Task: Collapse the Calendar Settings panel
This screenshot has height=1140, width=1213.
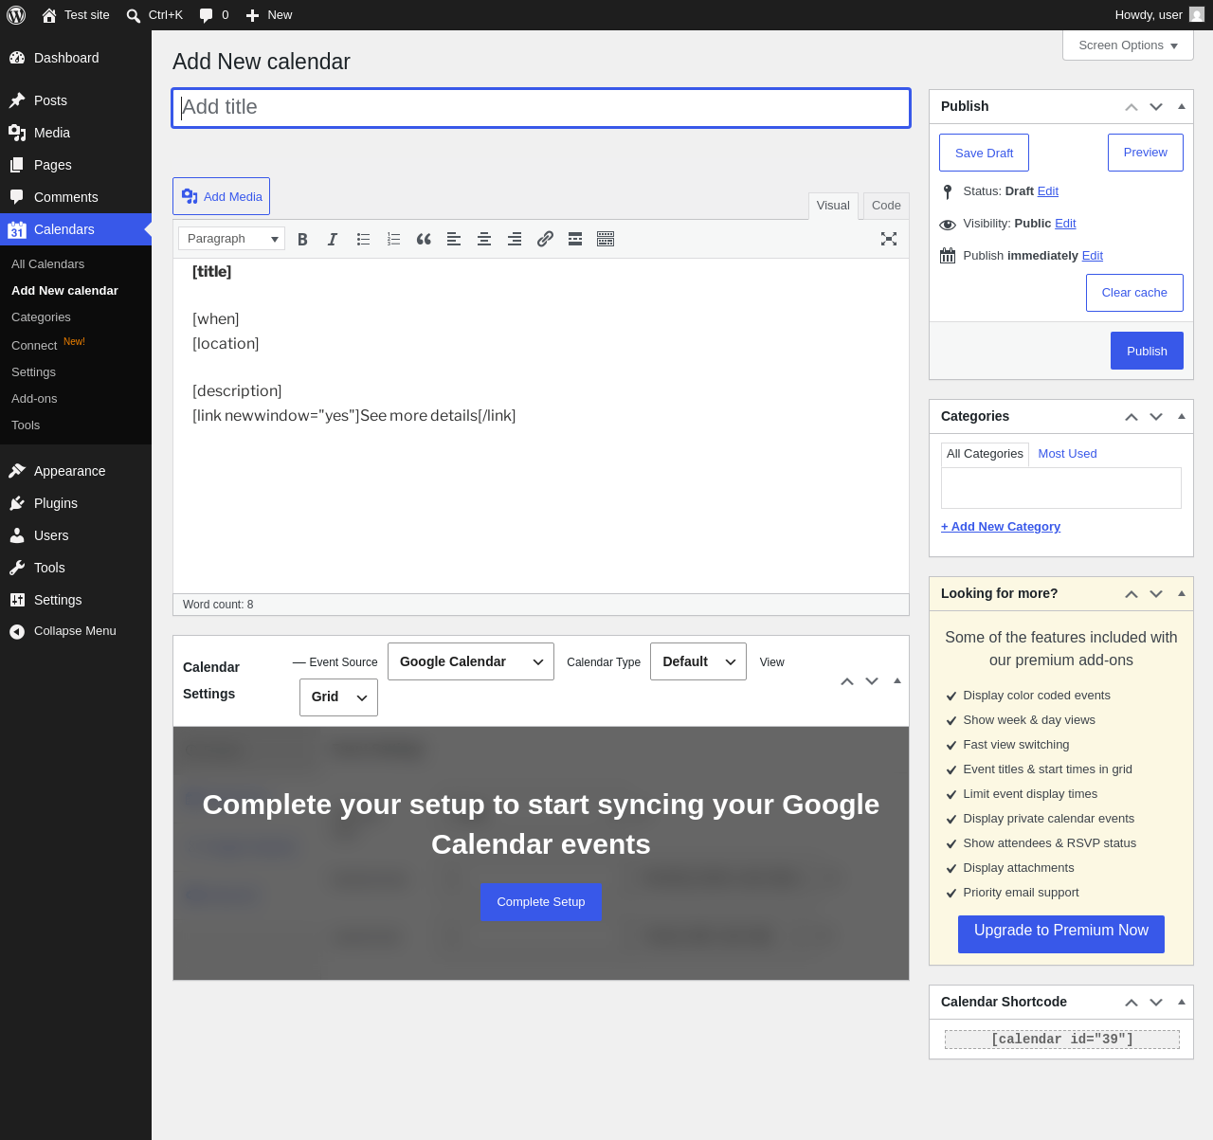Action: click(897, 681)
